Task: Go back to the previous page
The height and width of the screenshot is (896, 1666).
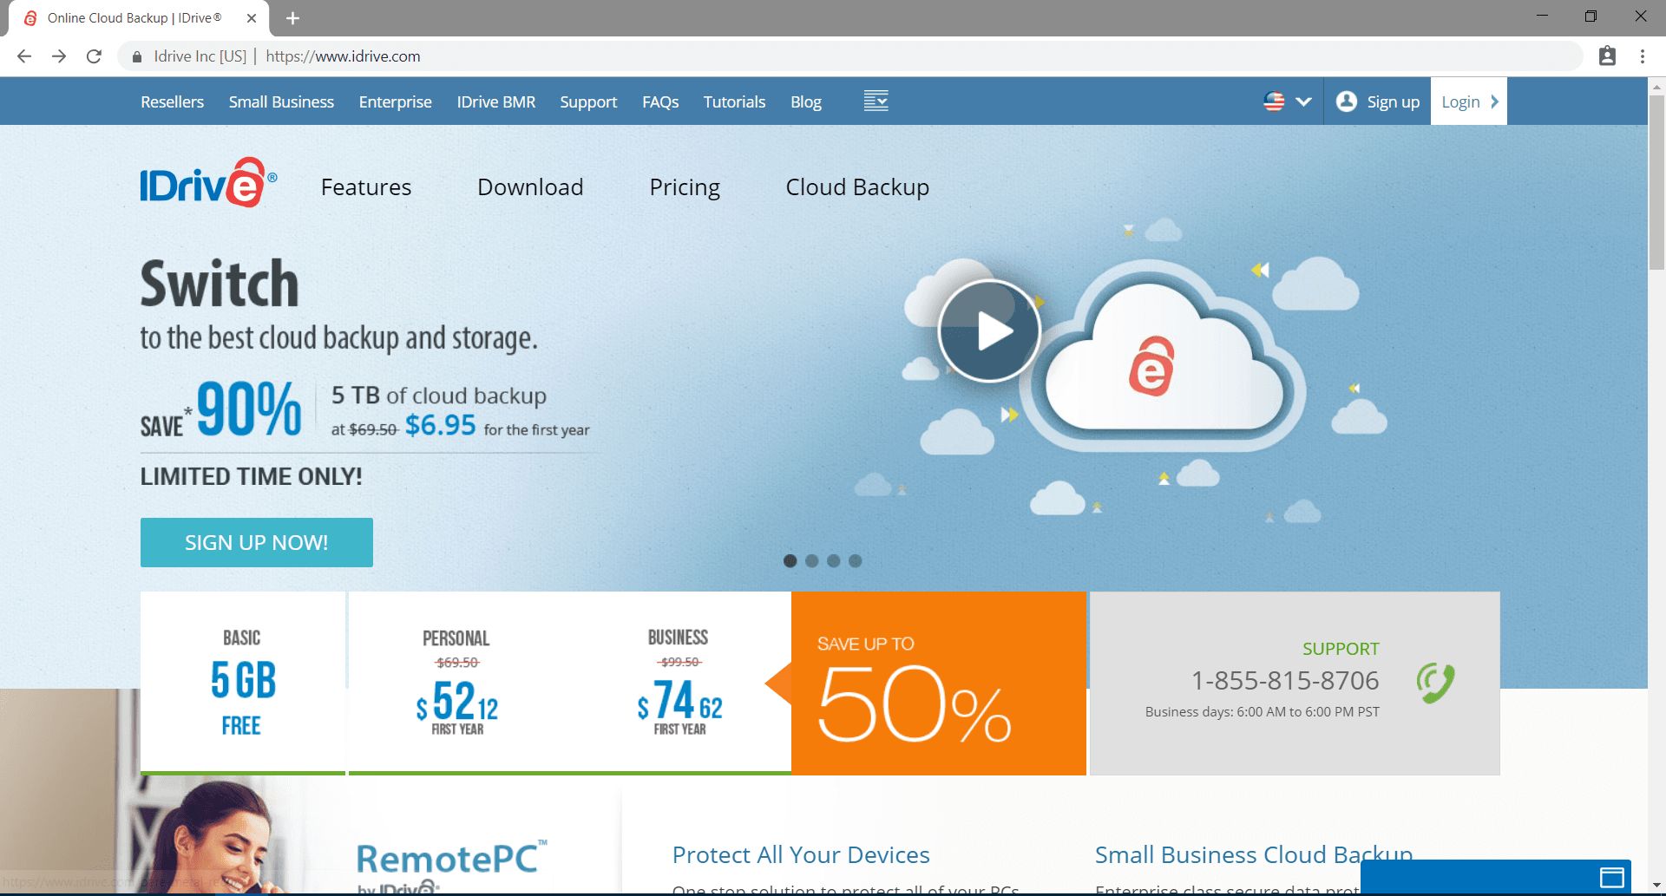Action: [x=24, y=56]
